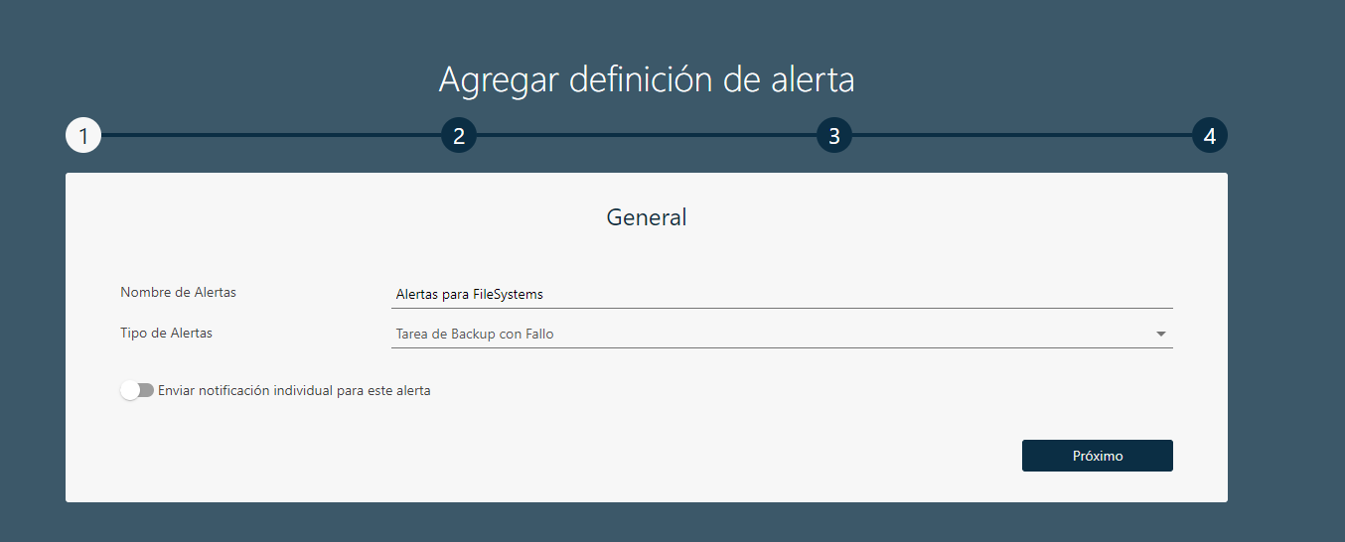The image size is (1345, 542).
Task: Select step 4 in progress bar
Action: click(1209, 136)
